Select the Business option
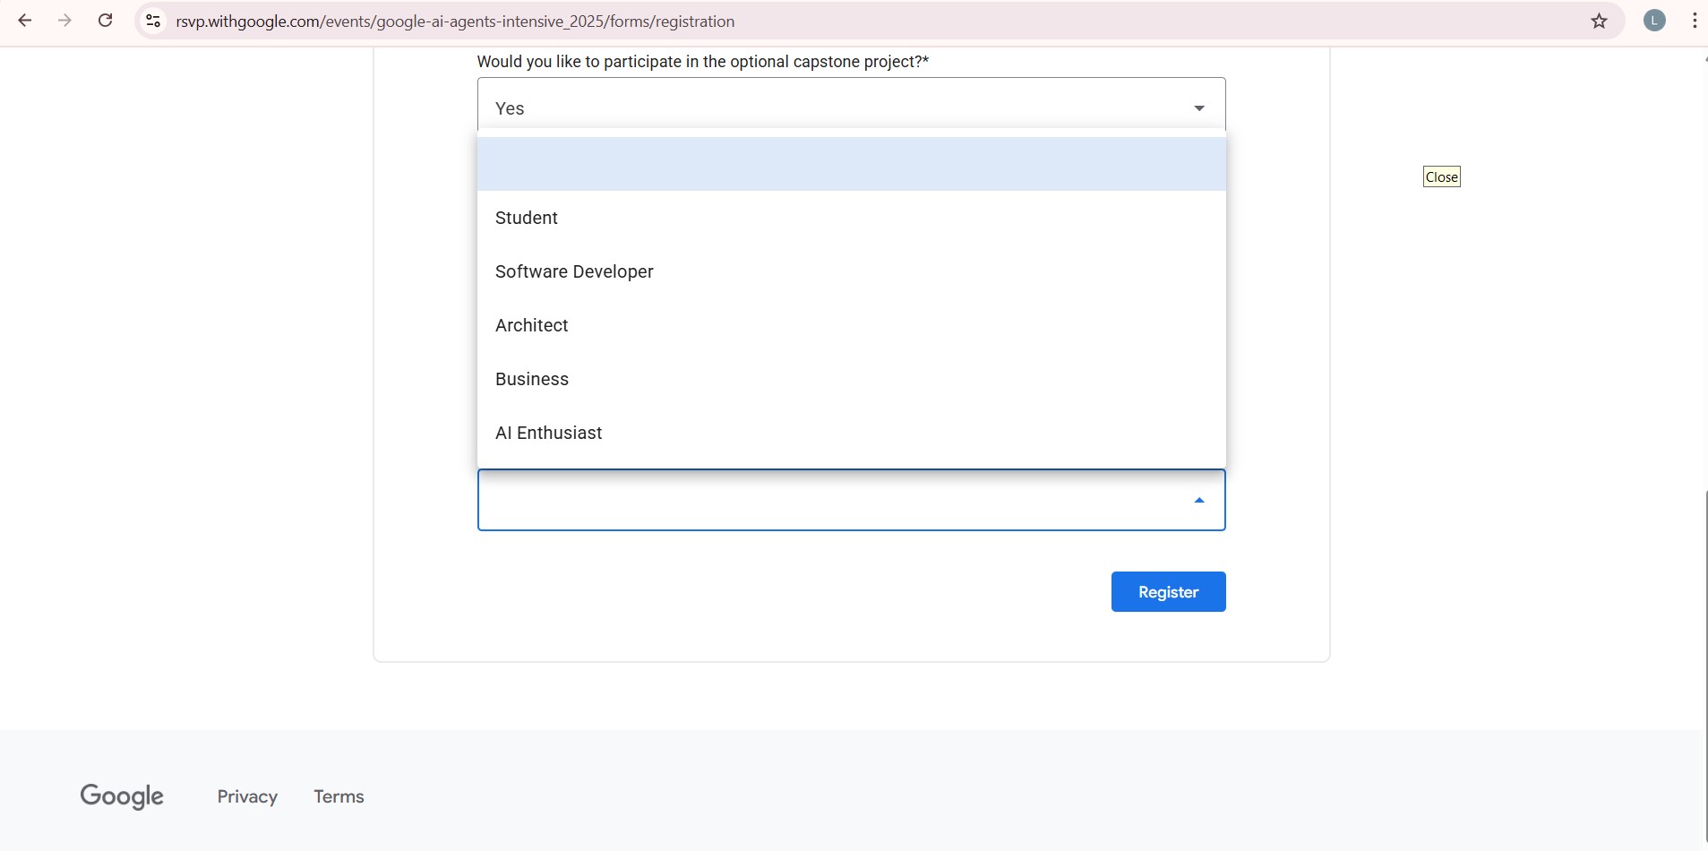Image resolution: width=1708 pixels, height=851 pixels. [x=532, y=378]
